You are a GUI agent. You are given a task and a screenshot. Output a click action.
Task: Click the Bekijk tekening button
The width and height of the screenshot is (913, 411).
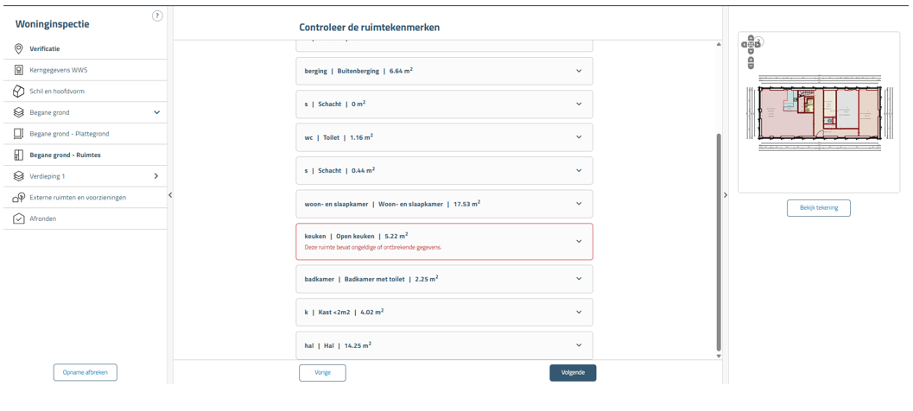tap(818, 208)
